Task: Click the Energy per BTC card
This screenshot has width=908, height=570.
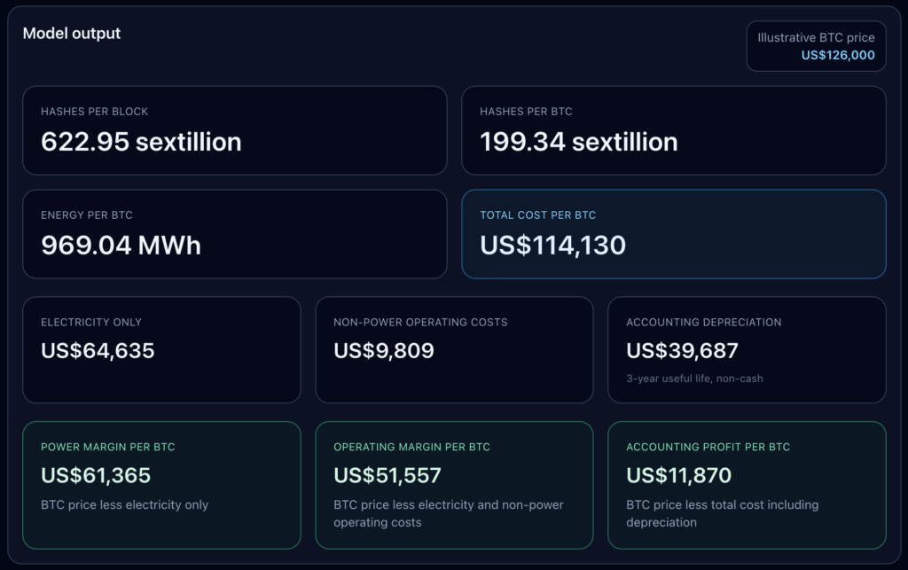Action: coord(234,234)
